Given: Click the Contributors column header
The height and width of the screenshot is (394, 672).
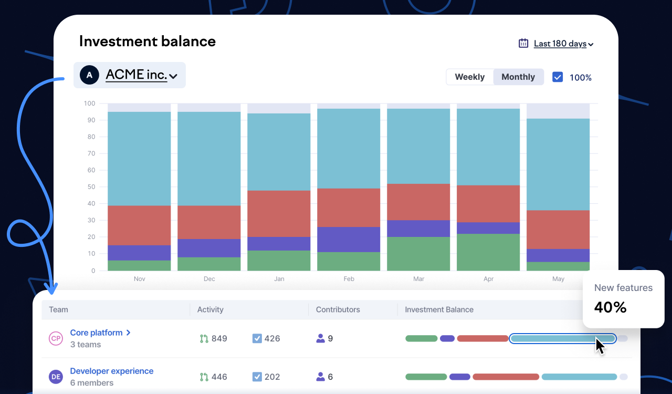Looking at the screenshot, I should (338, 309).
